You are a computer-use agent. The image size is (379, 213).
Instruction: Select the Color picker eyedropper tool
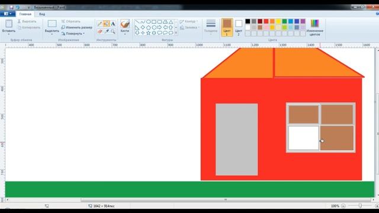107,31
